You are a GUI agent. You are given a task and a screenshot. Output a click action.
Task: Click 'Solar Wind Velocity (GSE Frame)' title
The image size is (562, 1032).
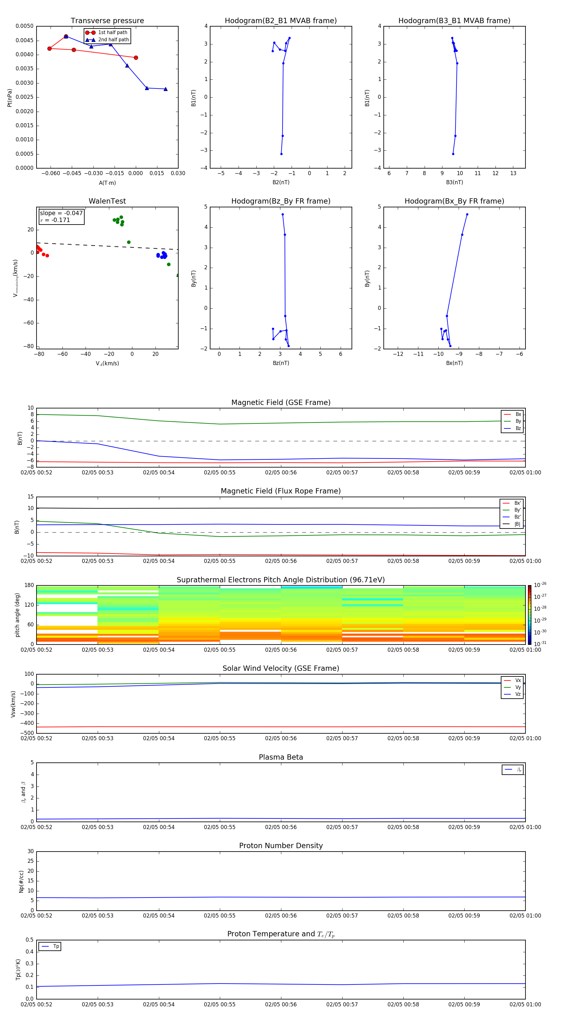pyautogui.click(x=281, y=669)
